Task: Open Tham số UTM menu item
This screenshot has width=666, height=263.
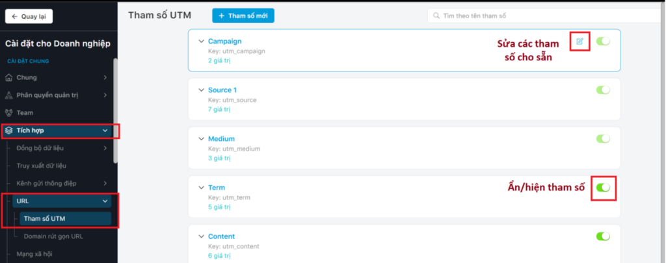Action: point(64,218)
